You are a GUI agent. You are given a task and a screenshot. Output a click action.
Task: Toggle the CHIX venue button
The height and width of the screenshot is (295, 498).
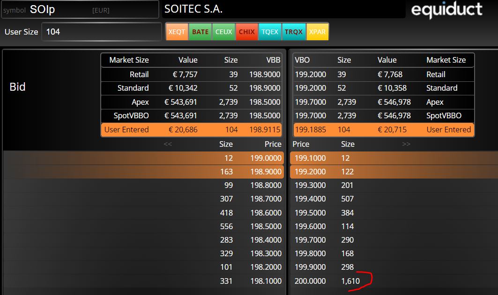[x=247, y=32]
